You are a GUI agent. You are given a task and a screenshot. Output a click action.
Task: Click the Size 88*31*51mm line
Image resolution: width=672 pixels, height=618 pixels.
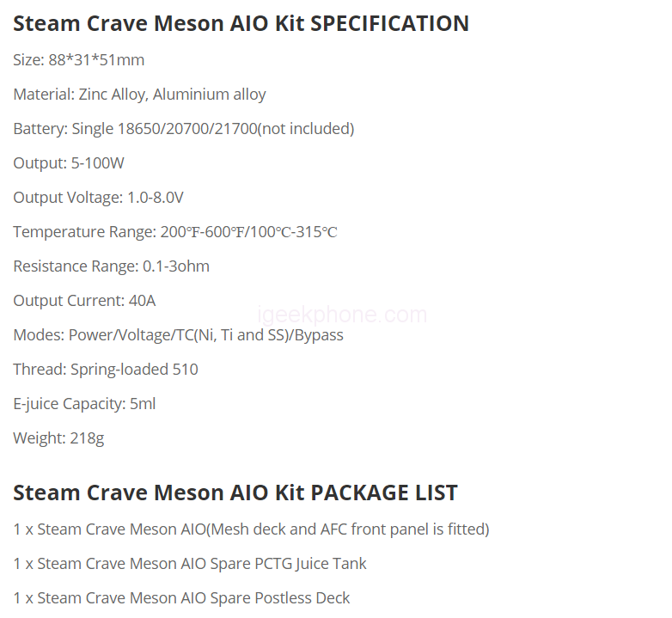click(x=78, y=60)
